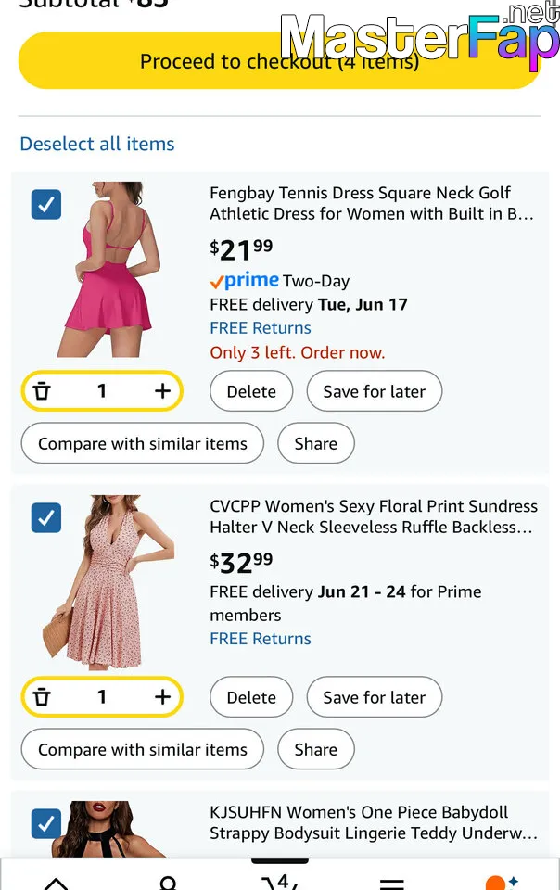Viewport: 560px width, 890px height.
Task: Uncheck the CVCPP Floral Sundress checkbox
Action: pyautogui.click(x=46, y=517)
